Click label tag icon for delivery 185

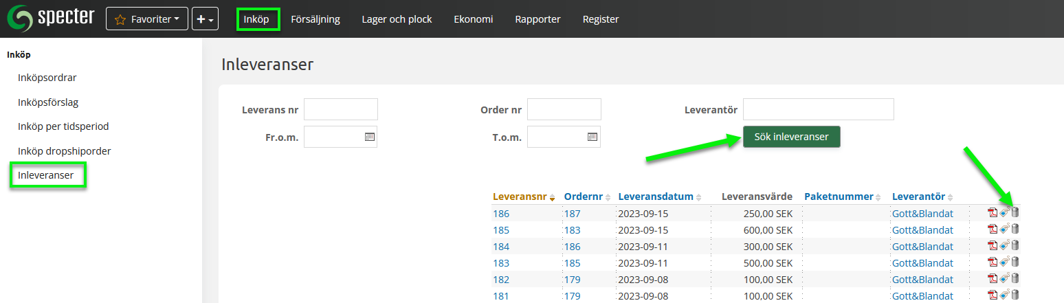[1004, 229]
